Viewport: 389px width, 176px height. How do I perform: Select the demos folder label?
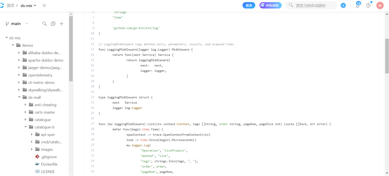click(27, 45)
